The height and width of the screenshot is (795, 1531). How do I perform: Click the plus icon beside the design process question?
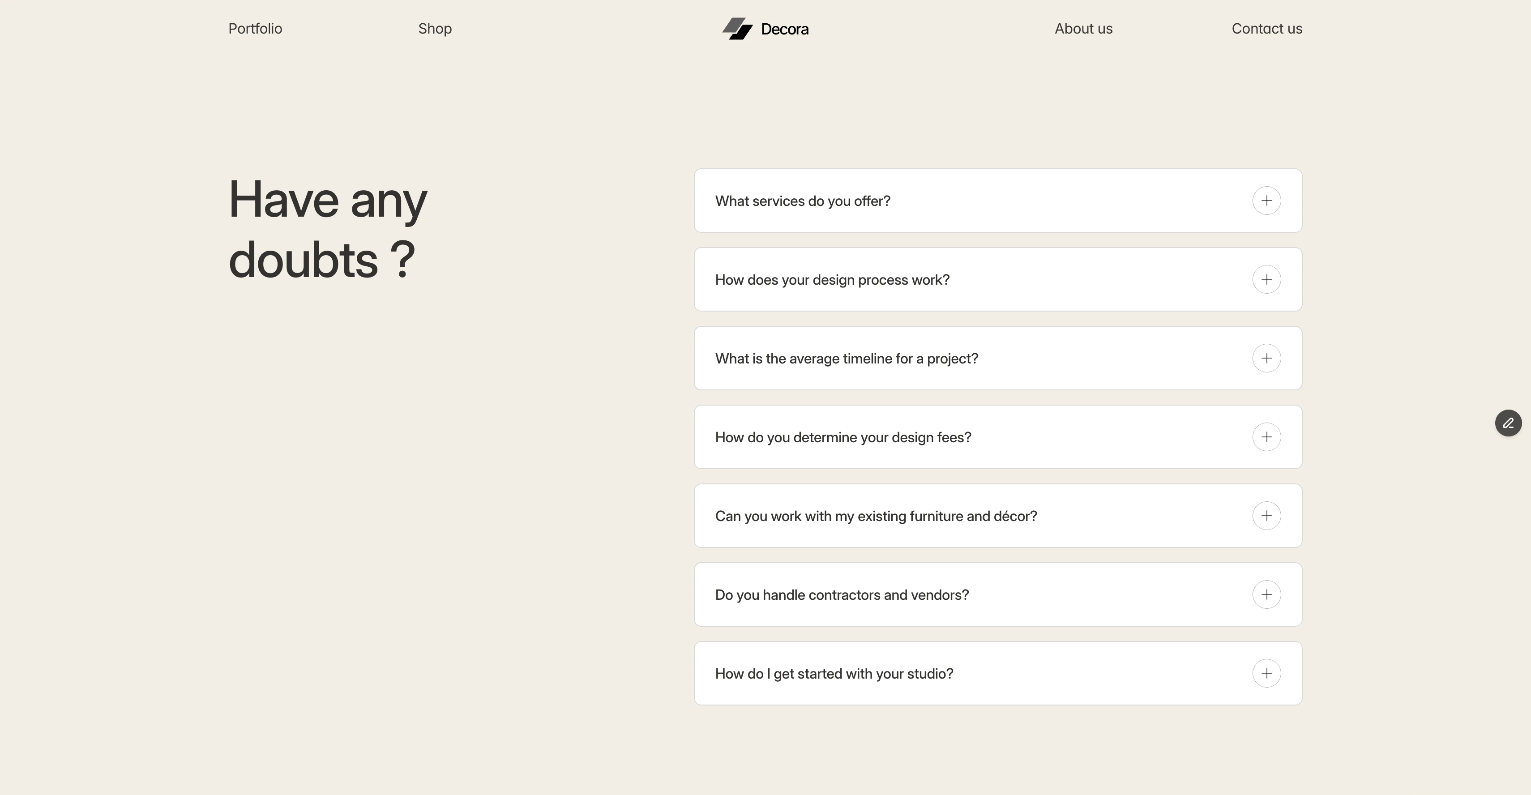[1268, 279]
